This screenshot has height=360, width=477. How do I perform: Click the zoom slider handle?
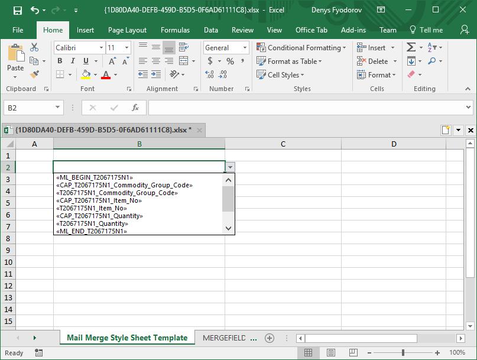coord(403,353)
